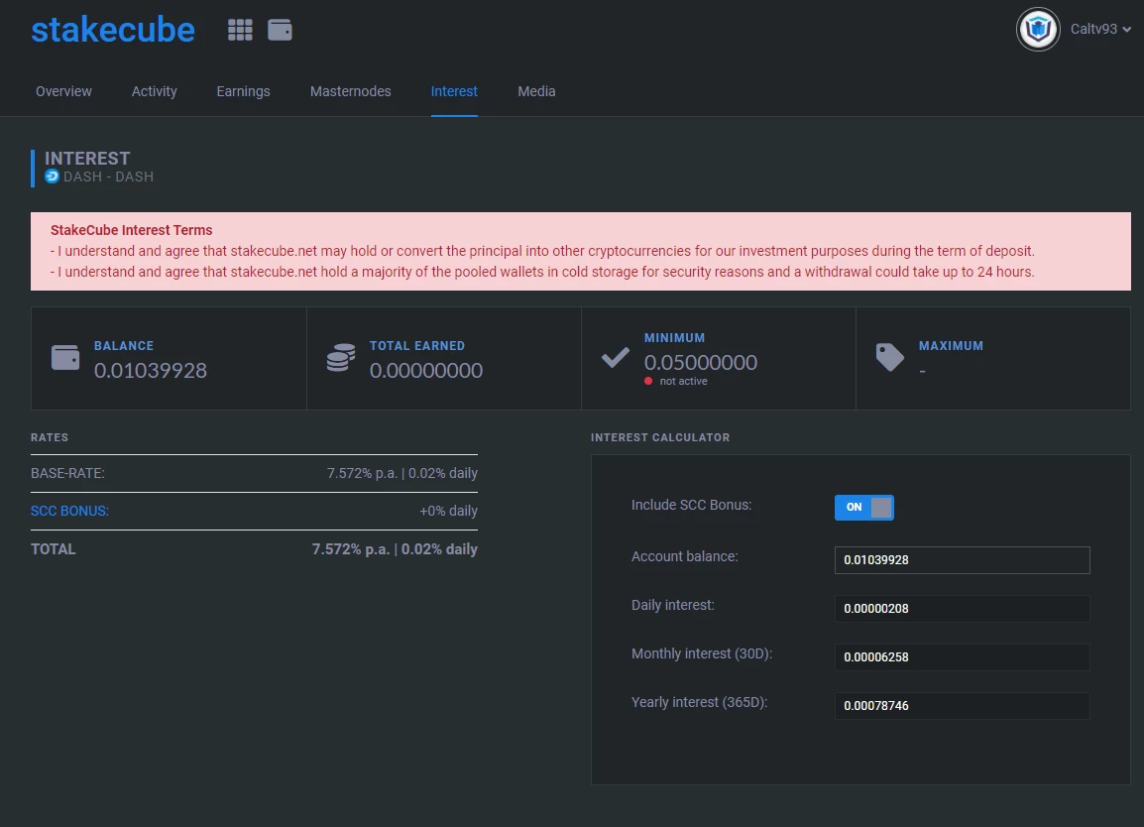Click the user avatar shield icon
This screenshot has width=1144, height=827.
[x=1038, y=29]
